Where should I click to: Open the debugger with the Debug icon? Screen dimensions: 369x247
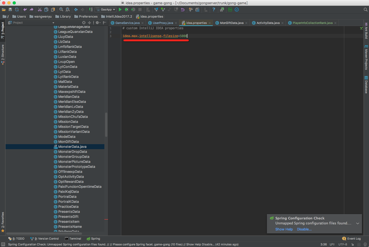click(127, 9)
